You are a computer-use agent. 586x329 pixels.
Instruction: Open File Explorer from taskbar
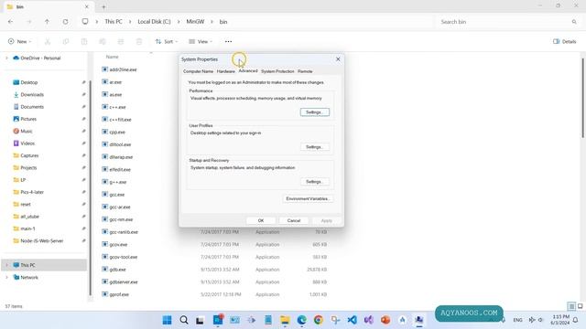tap(285, 320)
